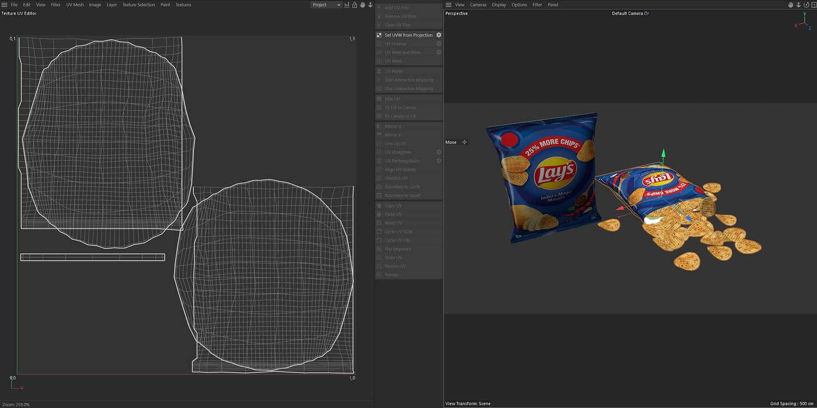This screenshot has height=408, width=817.
Task: Open the Filter menu in the Perspective viewport
Action: (x=537, y=5)
